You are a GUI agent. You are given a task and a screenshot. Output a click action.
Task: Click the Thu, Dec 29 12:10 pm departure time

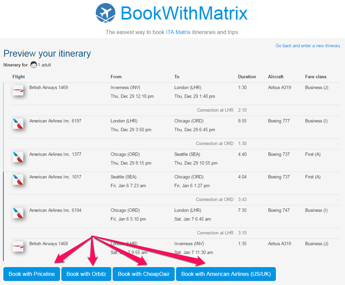(x=132, y=96)
